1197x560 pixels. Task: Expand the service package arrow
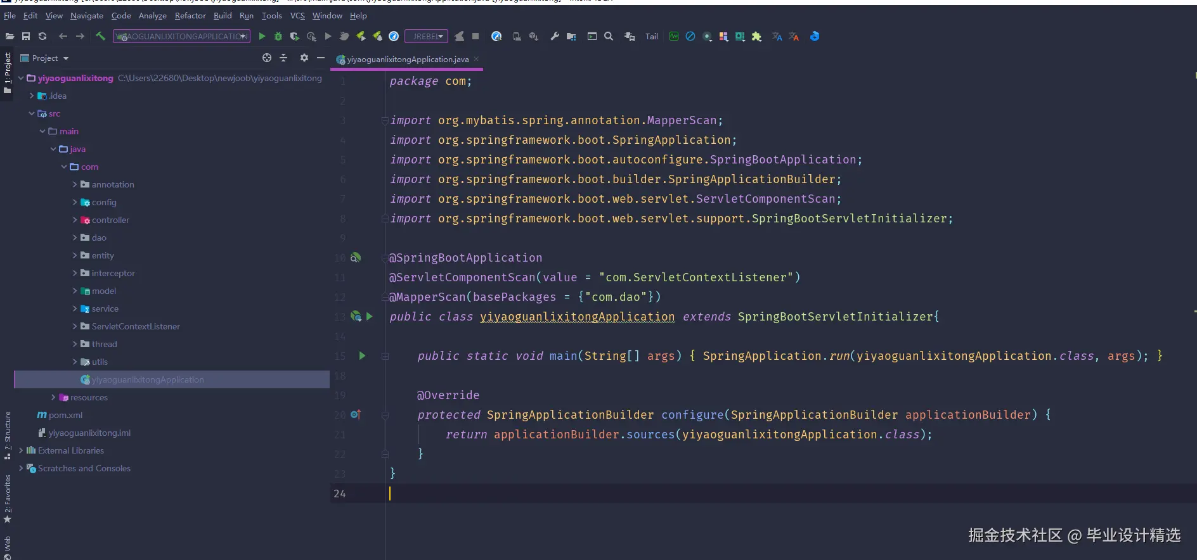75,309
